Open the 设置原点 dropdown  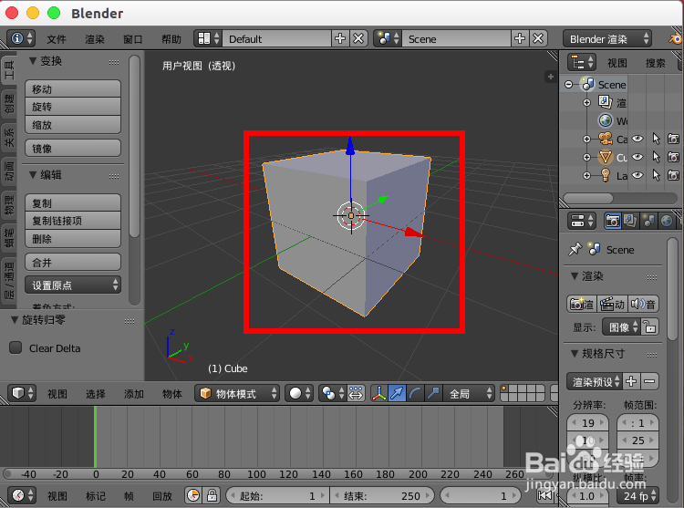pos(73,285)
